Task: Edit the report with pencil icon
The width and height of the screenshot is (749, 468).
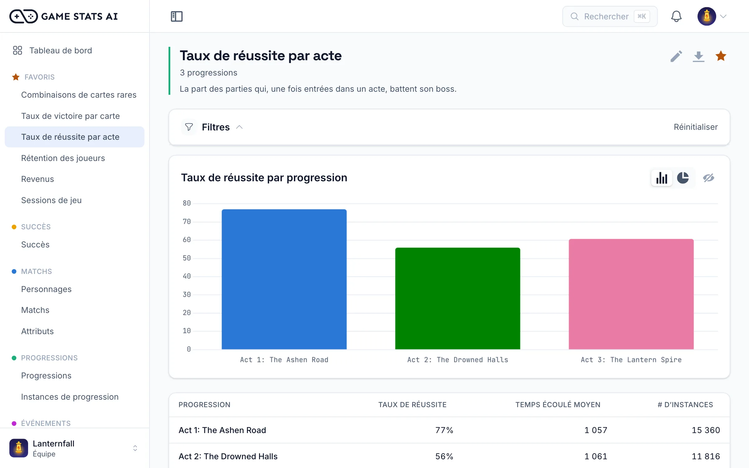Action: pos(676,56)
